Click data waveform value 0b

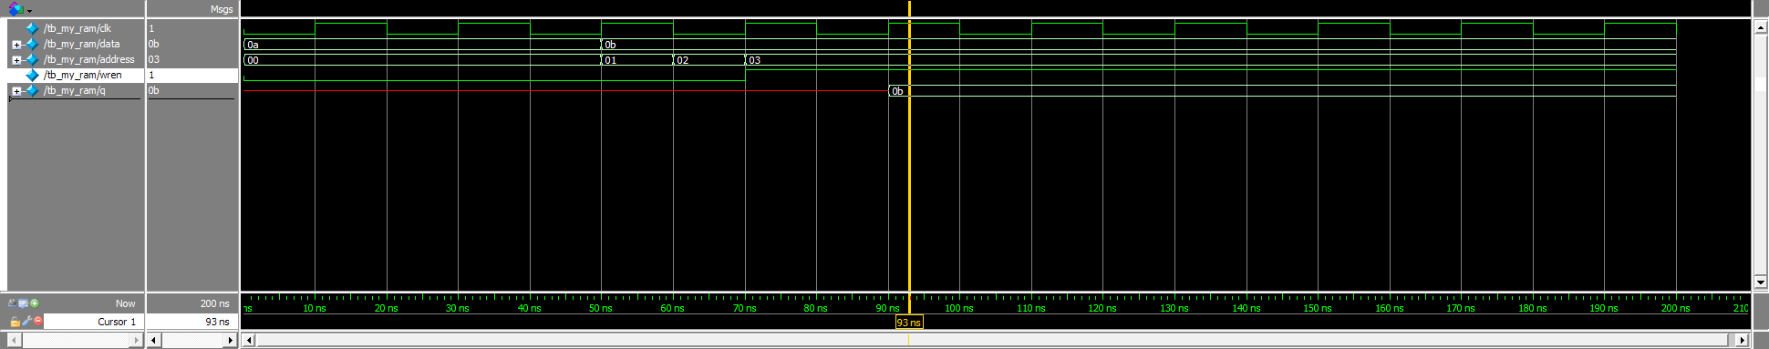coord(610,45)
